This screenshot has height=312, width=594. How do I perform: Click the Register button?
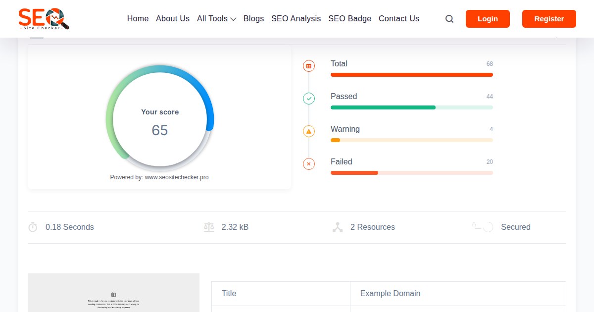(x=549, y=19)
